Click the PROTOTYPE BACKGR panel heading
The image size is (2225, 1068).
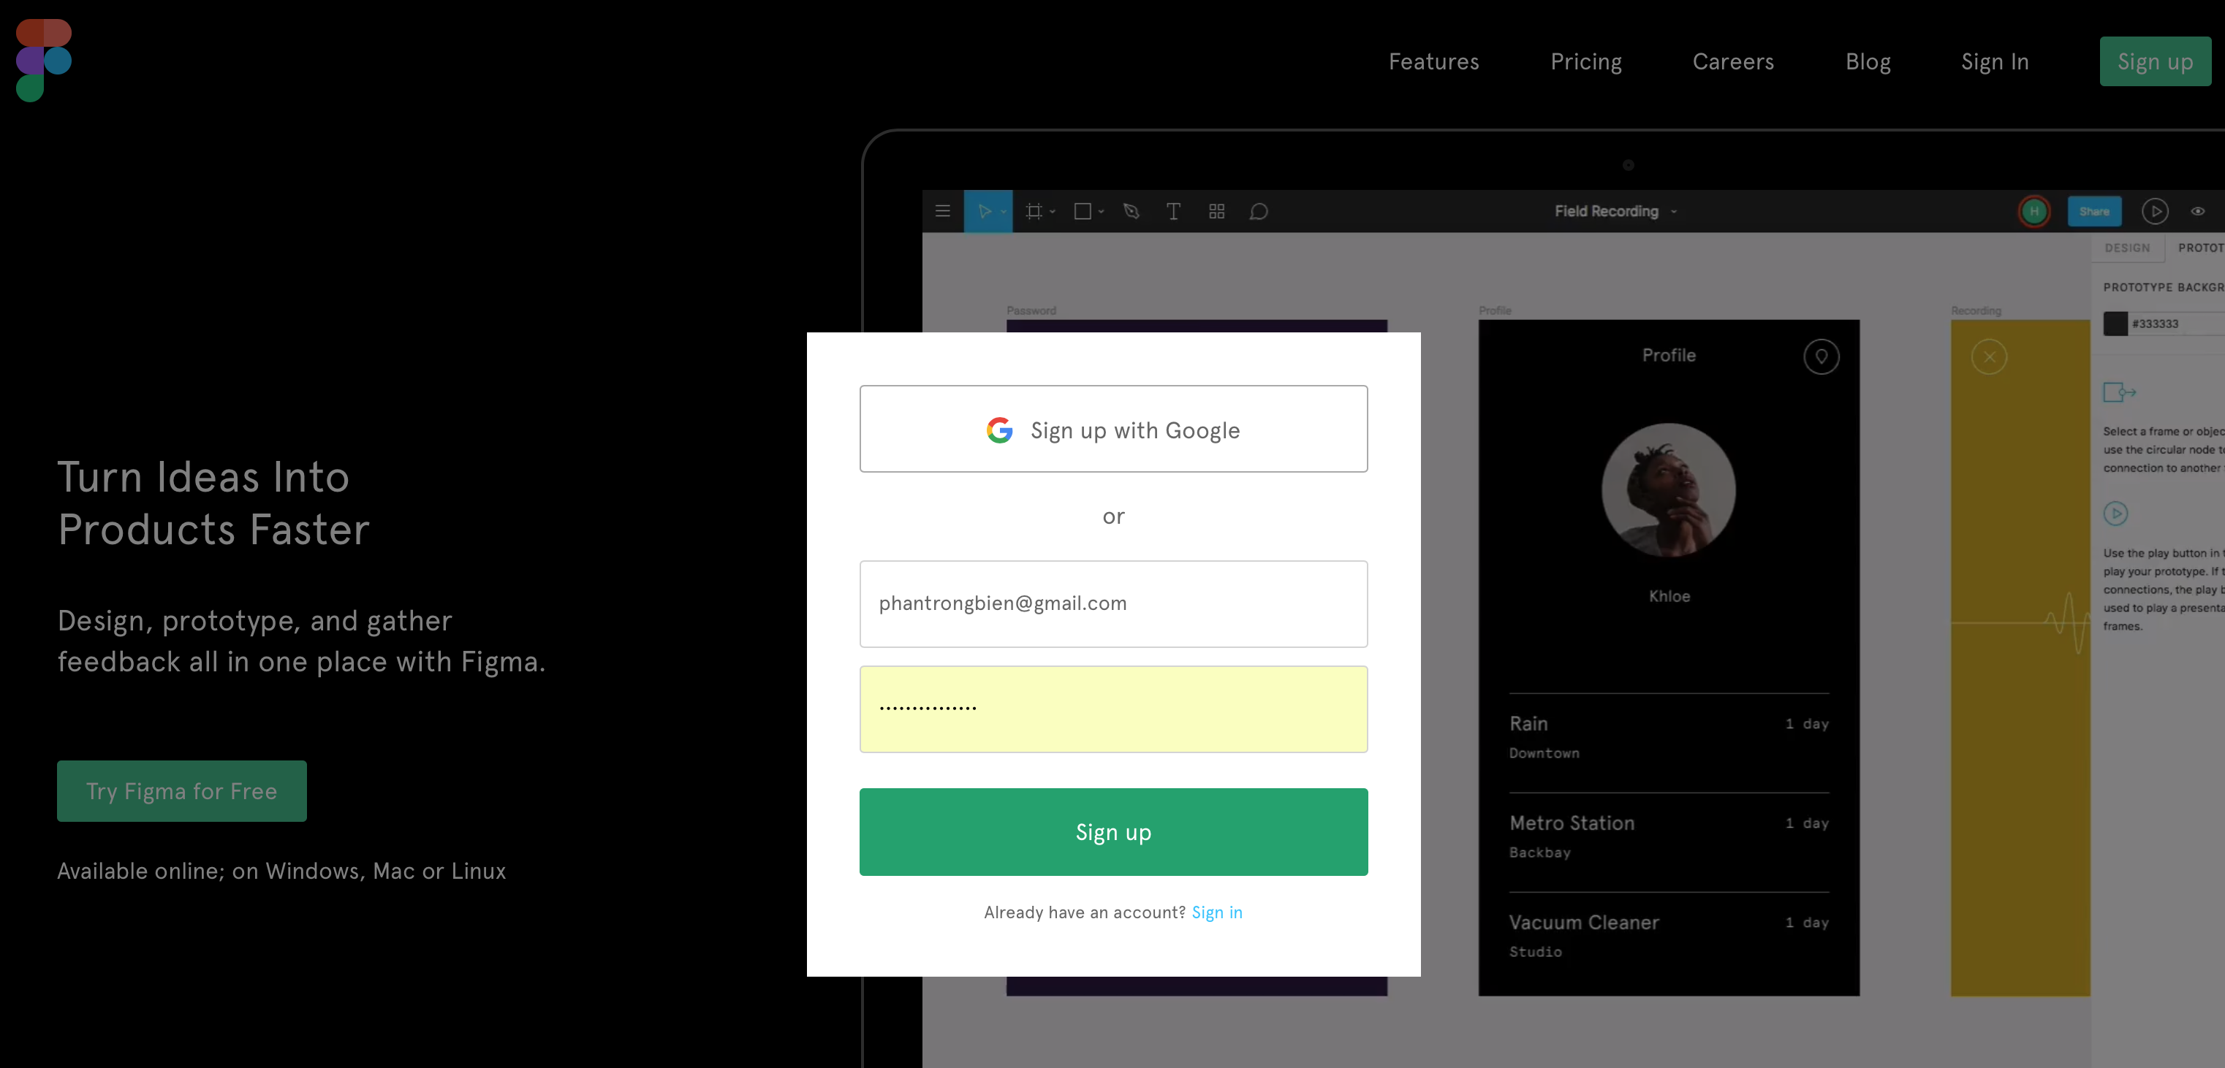[x=2164, y=288]
